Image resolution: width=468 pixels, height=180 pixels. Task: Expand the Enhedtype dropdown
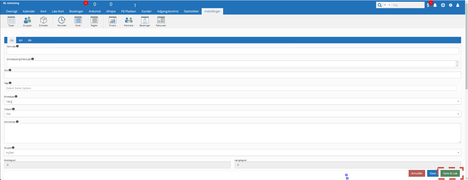[x=232, y=102]
